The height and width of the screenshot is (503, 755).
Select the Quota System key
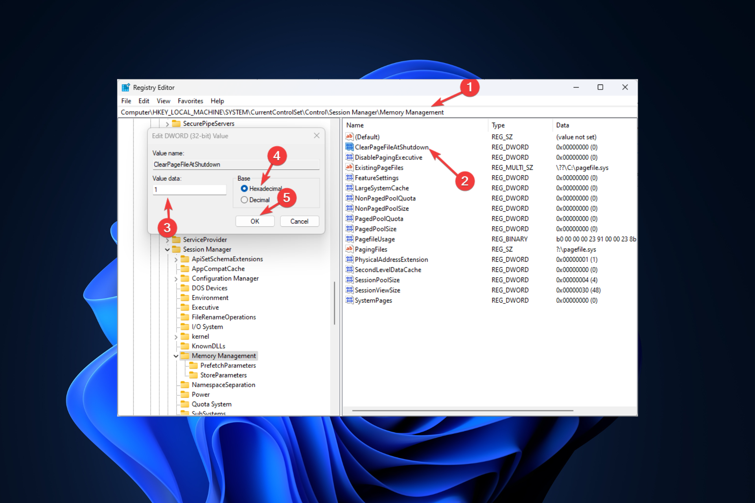[212, 404]
